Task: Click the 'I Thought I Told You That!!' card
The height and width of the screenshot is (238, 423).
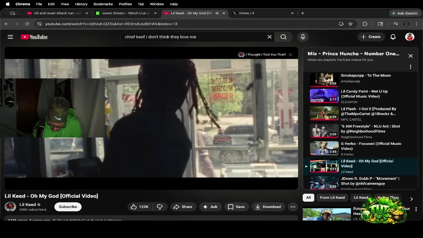Action: tap(262, 55)
